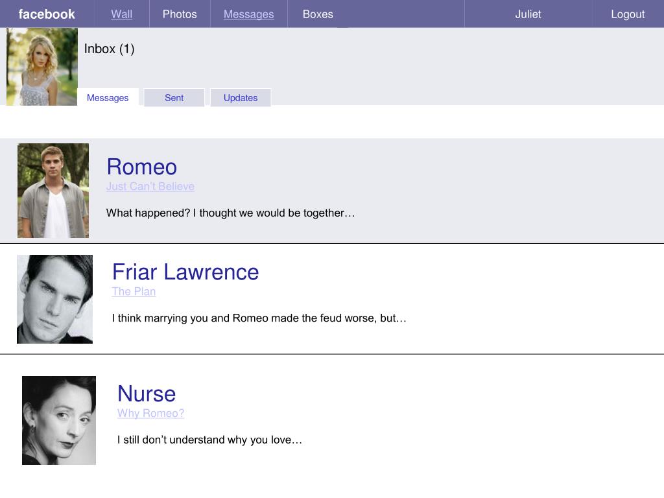Click the facebook logo in the header
This screenshot has width=664, height=498.
pos(47,14)
